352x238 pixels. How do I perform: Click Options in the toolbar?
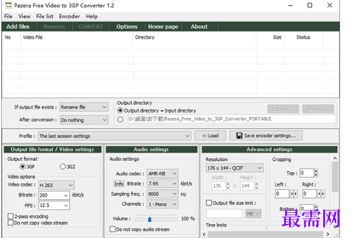127,27
